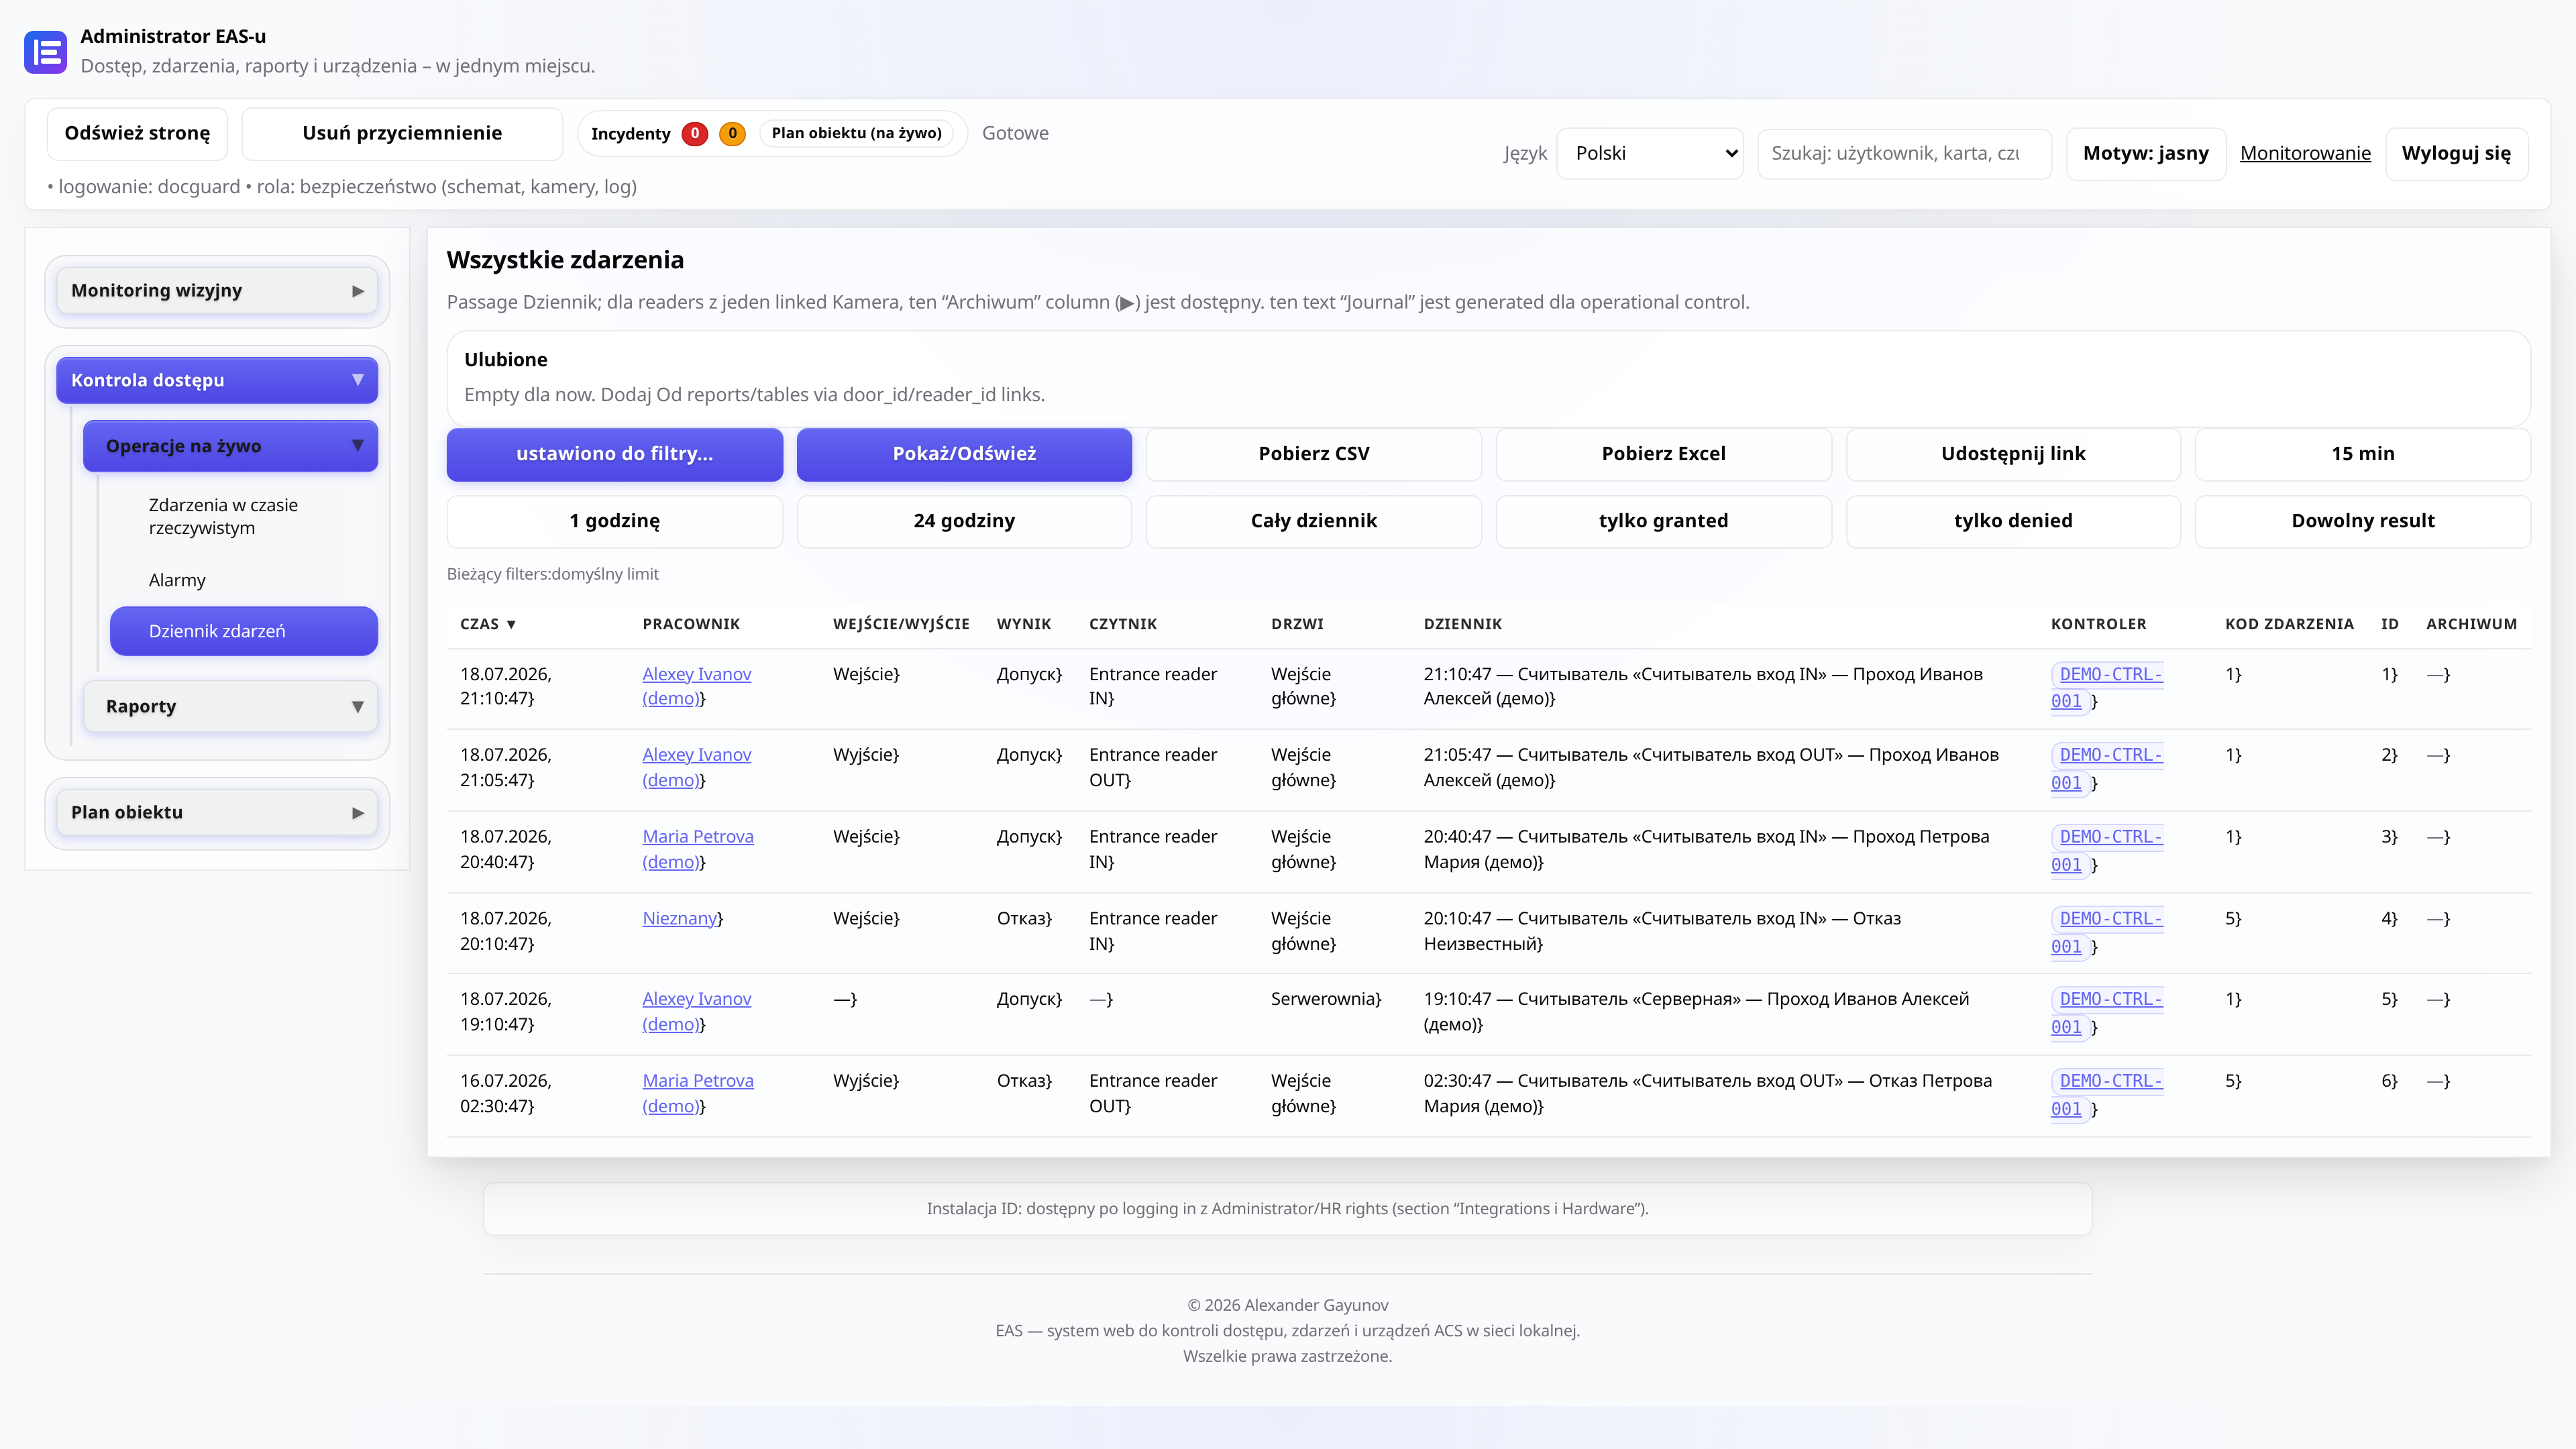Collapse the Kontrola dostępu section

click(358, 380)
